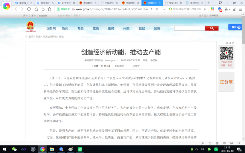
Task: Open the dropdown arrow beside scissors icon
Action: (230, 9)
